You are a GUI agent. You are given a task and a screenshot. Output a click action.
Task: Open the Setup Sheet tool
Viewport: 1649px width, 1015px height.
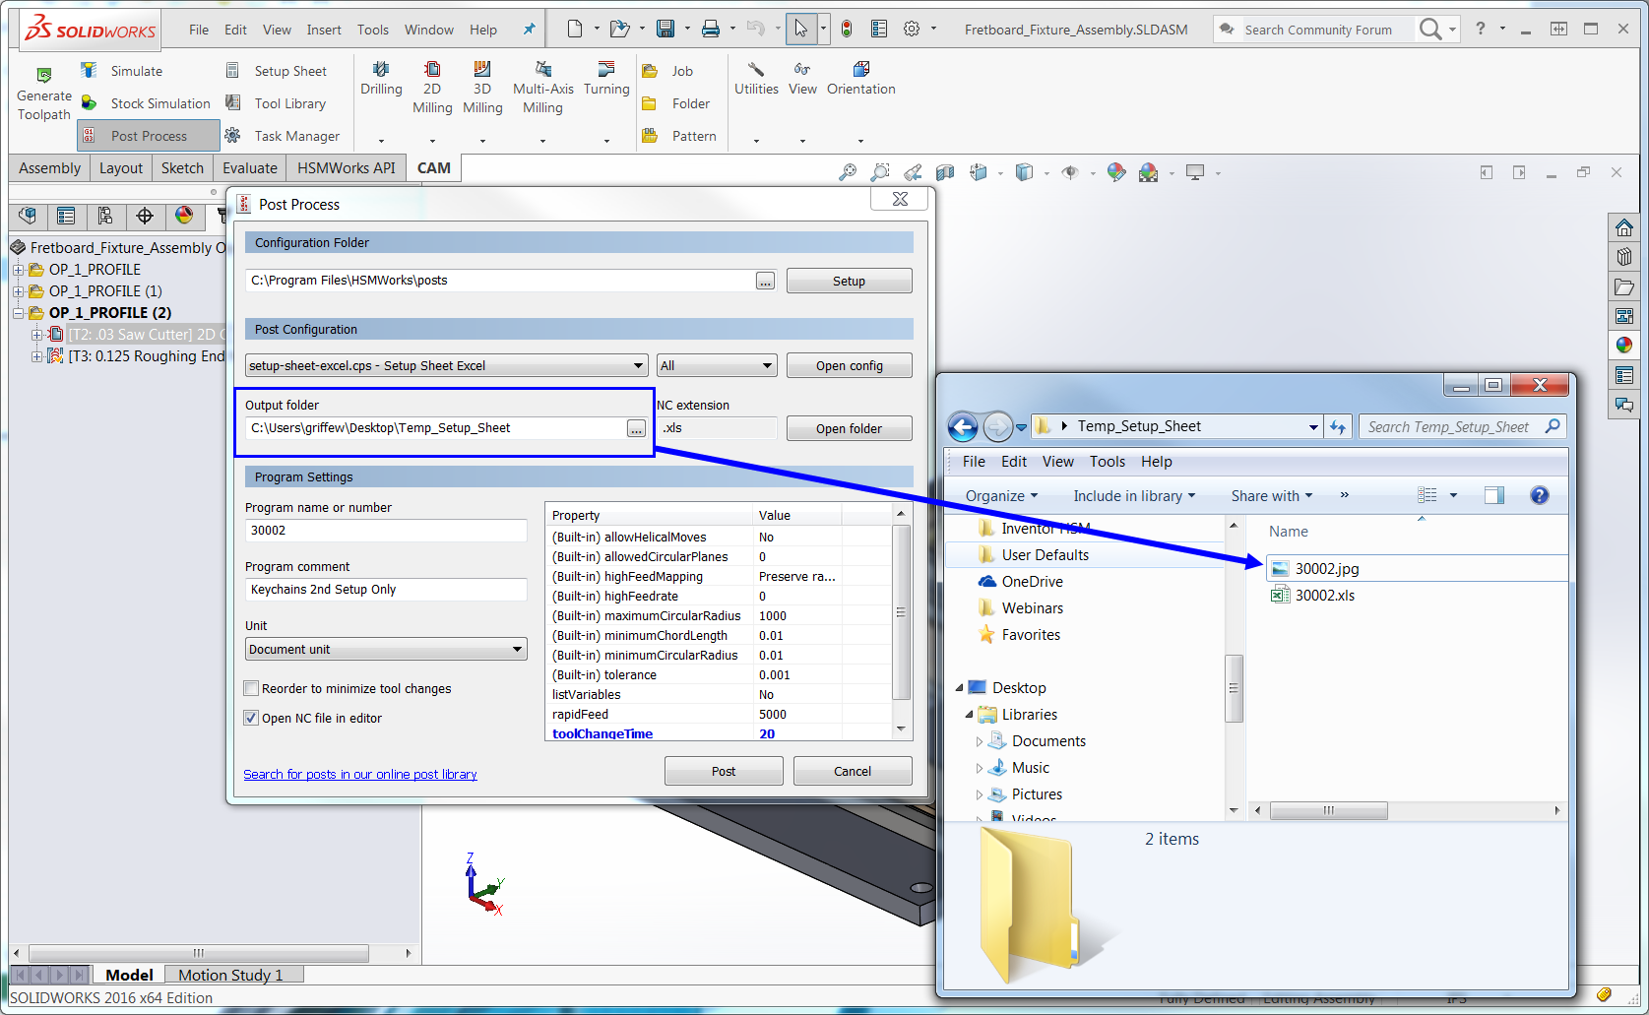pyautogui.click(x=276, y=71)
